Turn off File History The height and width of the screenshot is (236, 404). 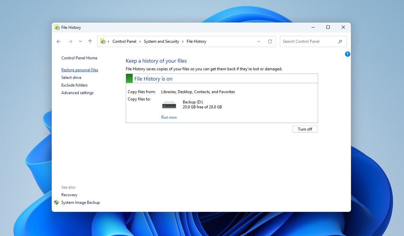coord(304,129)
